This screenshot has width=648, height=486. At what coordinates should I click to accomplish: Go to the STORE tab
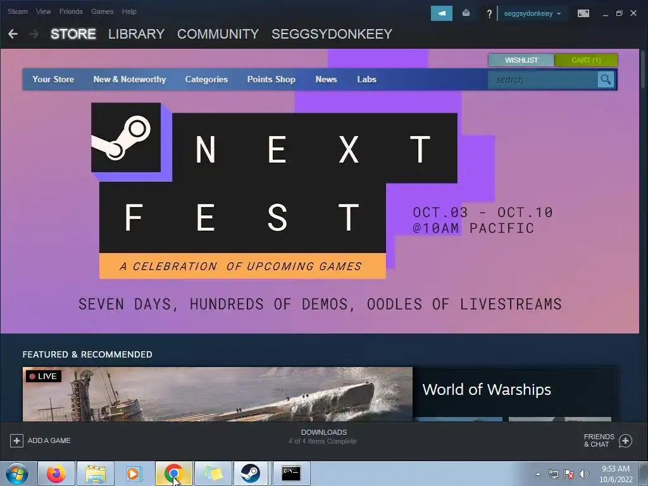pos(73,34)
